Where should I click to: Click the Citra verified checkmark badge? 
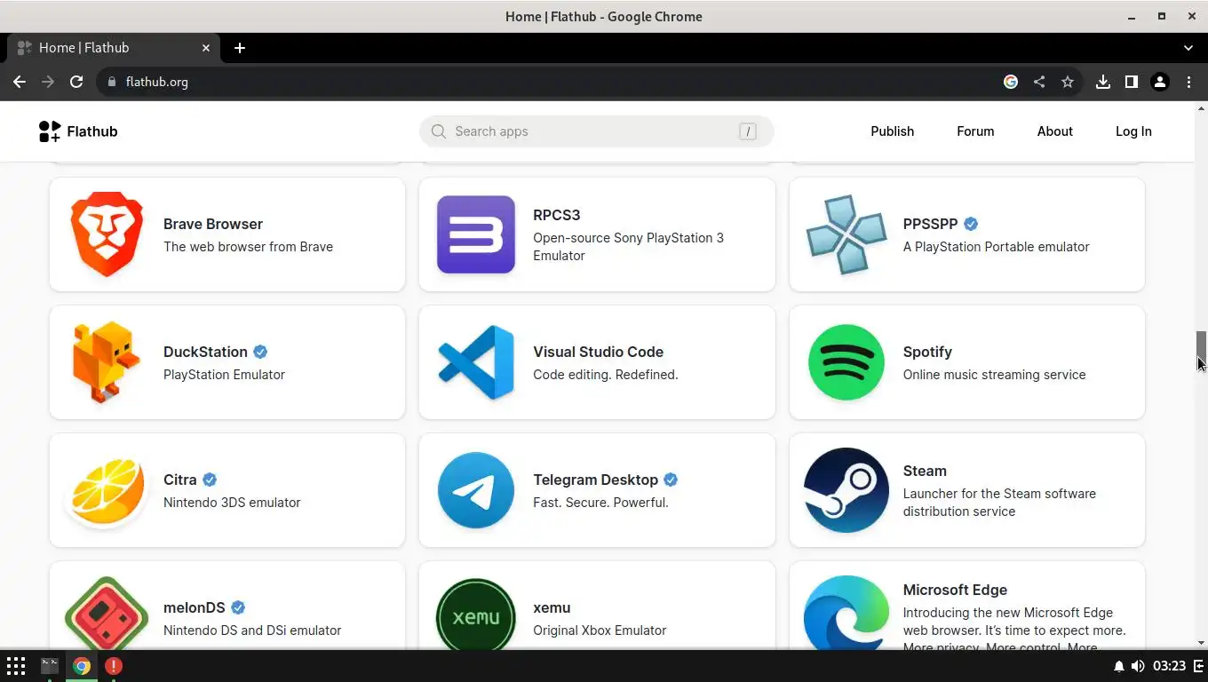210,480
